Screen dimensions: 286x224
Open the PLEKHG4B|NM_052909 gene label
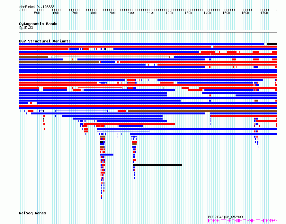[225, 217]
